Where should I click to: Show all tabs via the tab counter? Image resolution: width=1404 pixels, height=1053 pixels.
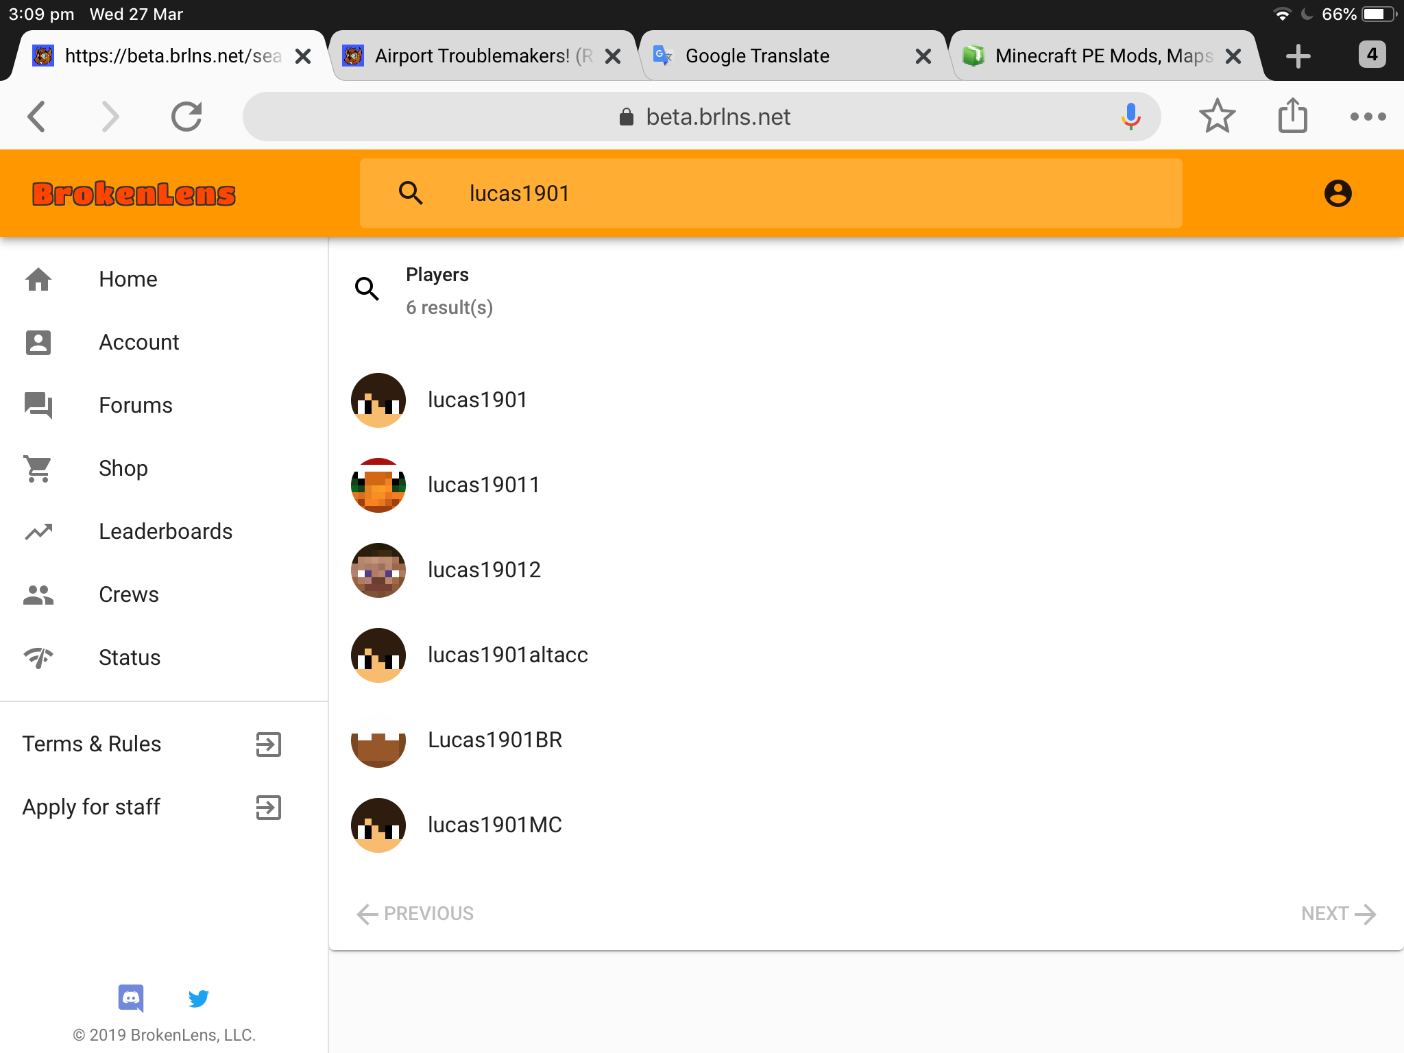[x=1372, y=54]
